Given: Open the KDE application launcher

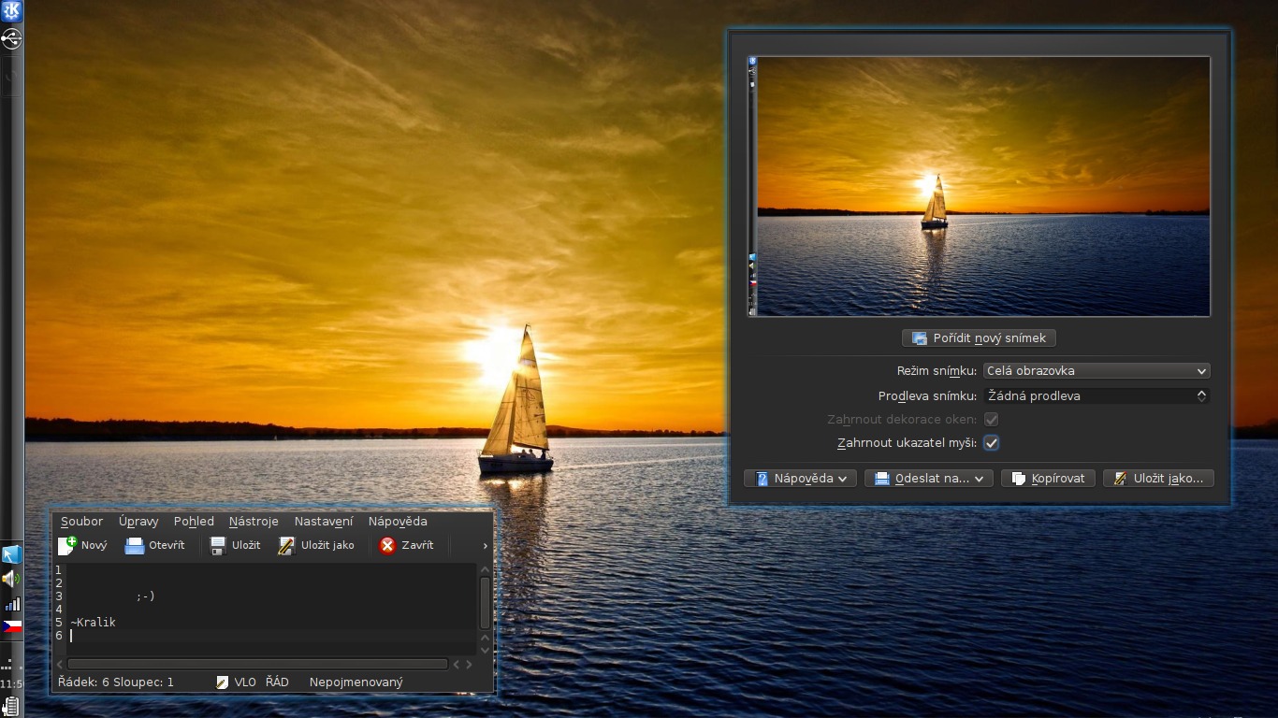Looking at the screenshot, I should coord(11,11).
